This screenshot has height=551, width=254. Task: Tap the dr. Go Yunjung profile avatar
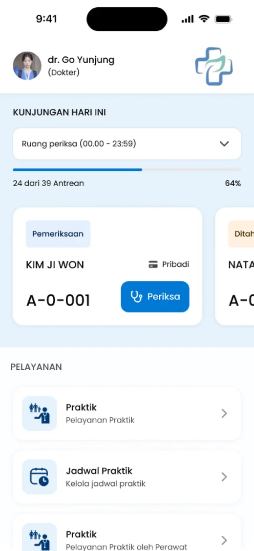pos(27,66)
